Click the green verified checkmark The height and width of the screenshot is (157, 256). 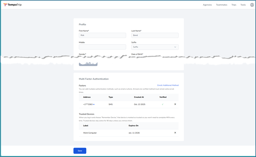(162, 104)
